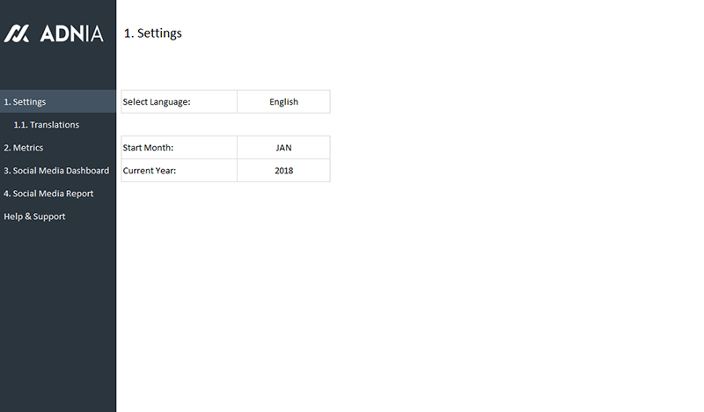Click gap between Select Language and Start Month
Screen dimensions: 704x412
pos(225,124)
